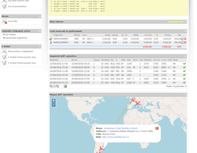Sort costs table by Prezzo column
The height and width of the screenshot is (153, 197).
168,35
